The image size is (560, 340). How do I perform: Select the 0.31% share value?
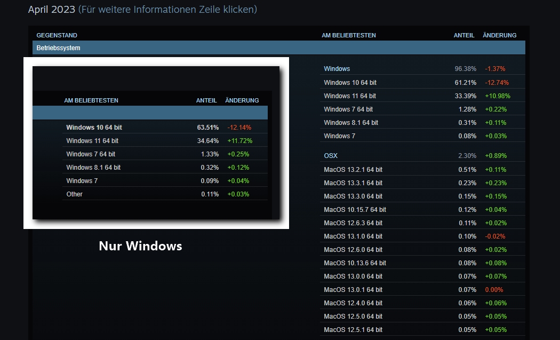(467, 123)
